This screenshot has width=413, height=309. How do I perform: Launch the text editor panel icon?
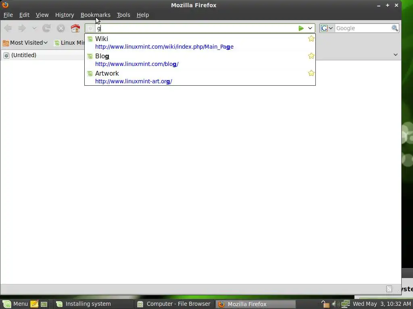point(34,304)
